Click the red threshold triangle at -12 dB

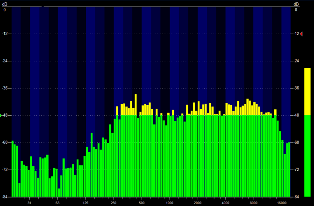pyautogui.click(x=301, y=34)
